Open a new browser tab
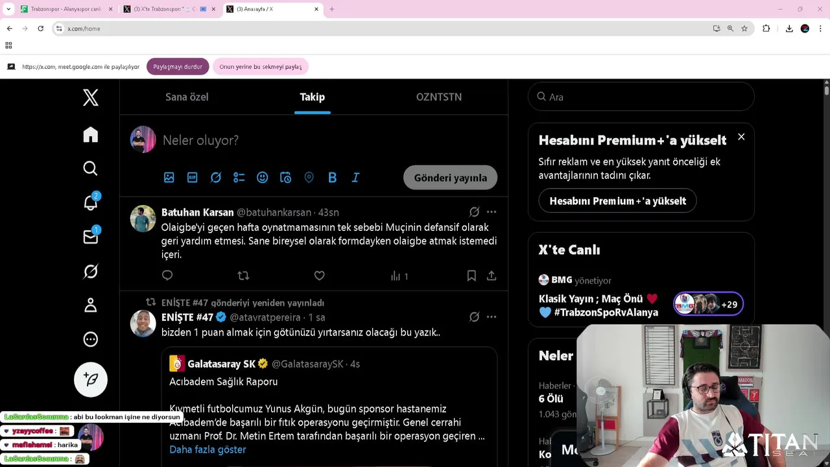This screenshot has height=467, width=830. pos(332,9)
